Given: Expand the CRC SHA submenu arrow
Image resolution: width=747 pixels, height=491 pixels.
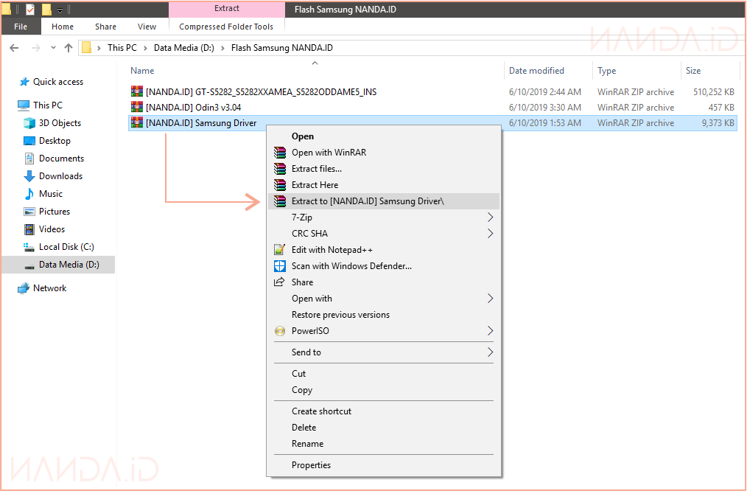Looking at the screenshot, I should pyautogui.click(x=490, y=234).
